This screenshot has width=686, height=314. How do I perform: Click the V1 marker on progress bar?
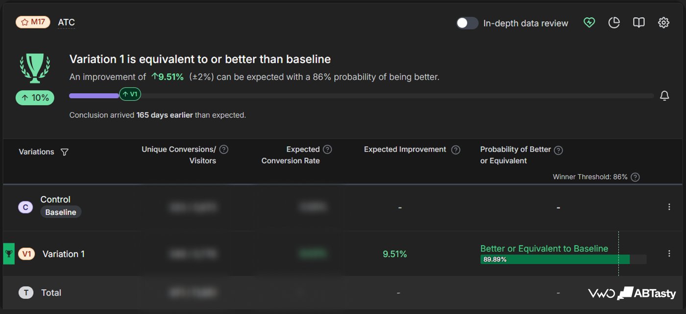(130, 94)
